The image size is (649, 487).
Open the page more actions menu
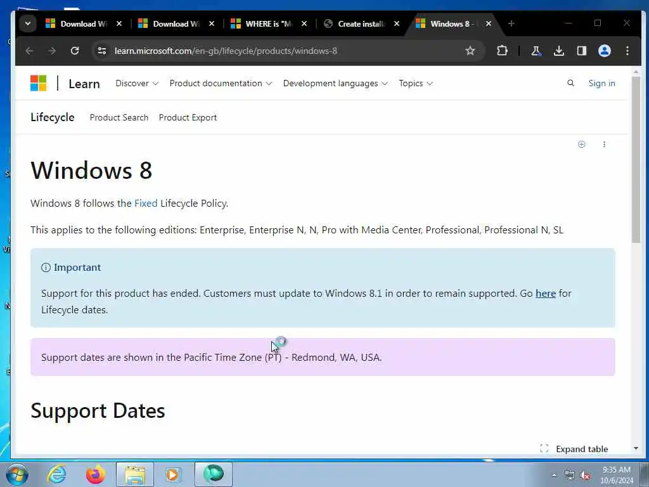(x=604, y=144)
